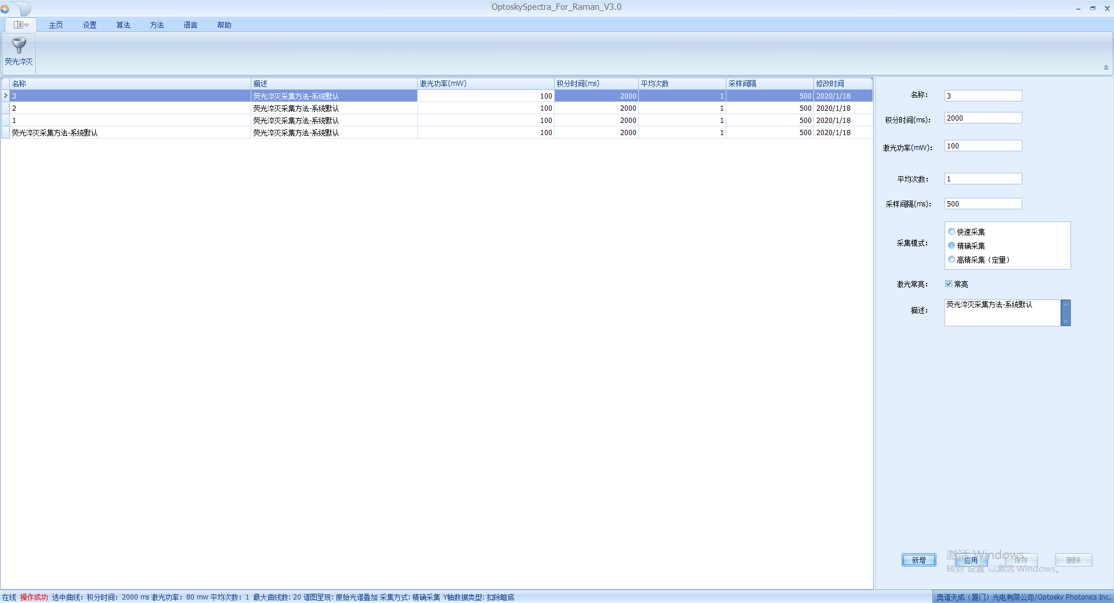
Task: Select 高精采集（定量）acquisition mode
Action: coord(952,260)
